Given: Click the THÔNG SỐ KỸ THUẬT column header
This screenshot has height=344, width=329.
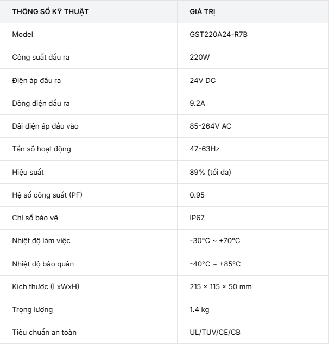Looking at the screenshot, I should point(50,11).
